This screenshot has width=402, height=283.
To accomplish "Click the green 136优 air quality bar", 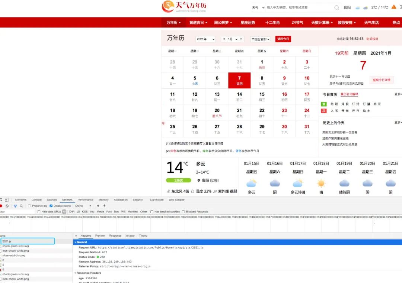I will [x=178, y=180].
